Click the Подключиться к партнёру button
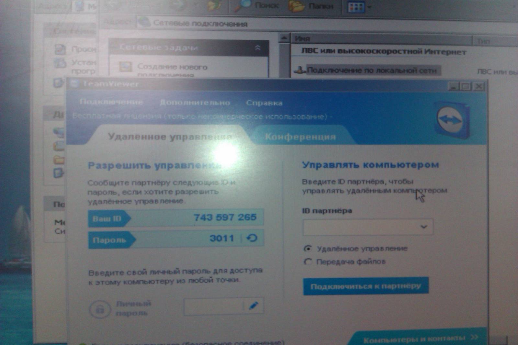The height and width of the screenshot is (345, 518). tap(366, 286)
